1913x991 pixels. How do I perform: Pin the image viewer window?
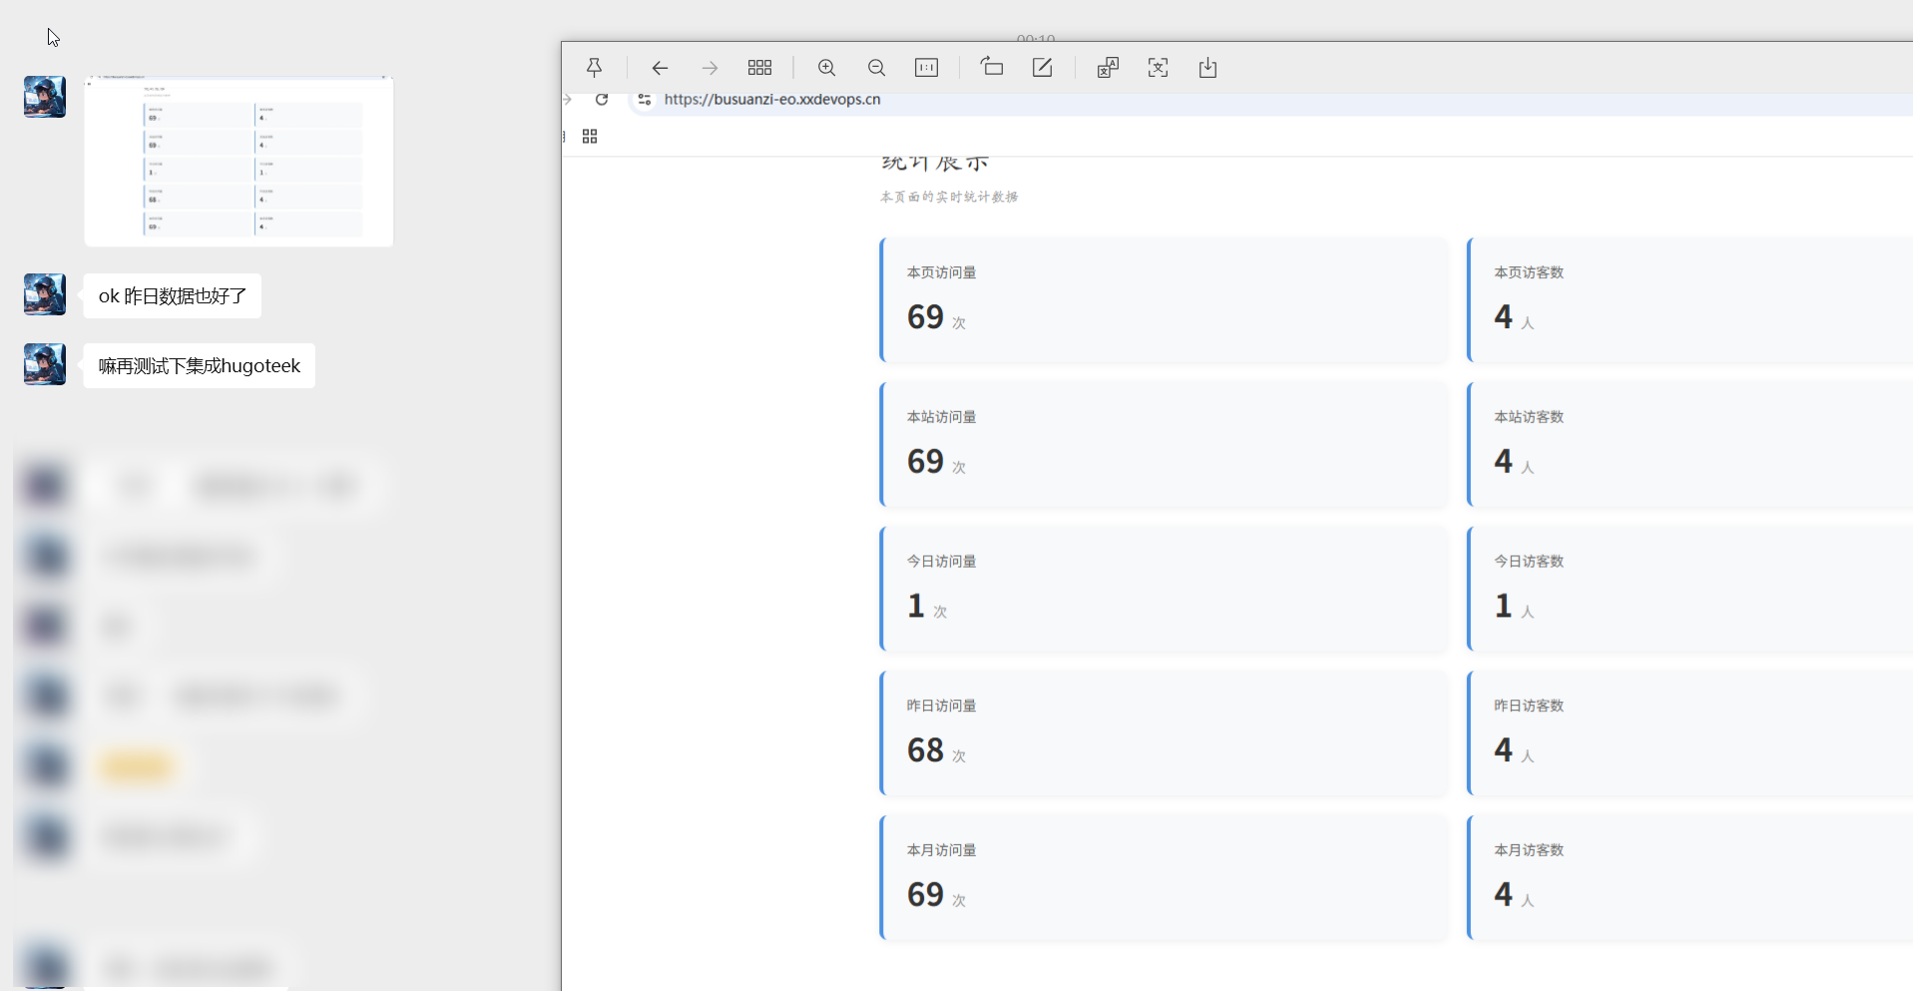pos(594,68)
